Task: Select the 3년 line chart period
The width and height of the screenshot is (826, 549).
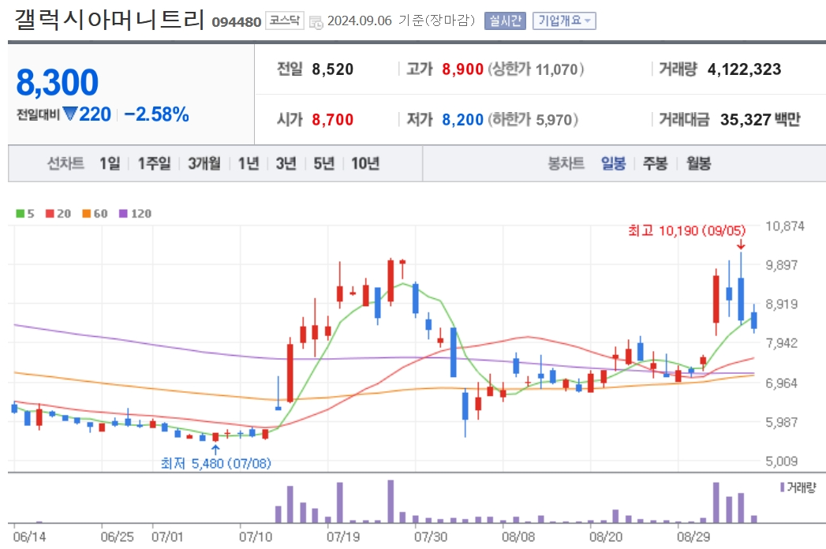Action: pos(286,163)
